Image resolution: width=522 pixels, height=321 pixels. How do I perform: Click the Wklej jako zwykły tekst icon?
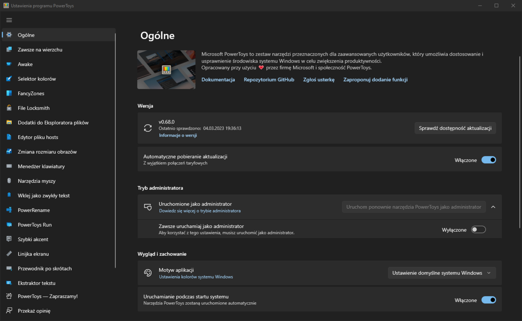pos(9,196)
